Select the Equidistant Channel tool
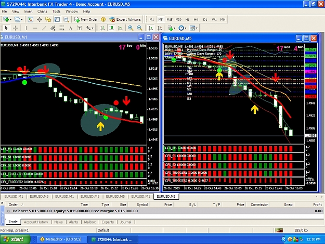 tap(53, 28)
